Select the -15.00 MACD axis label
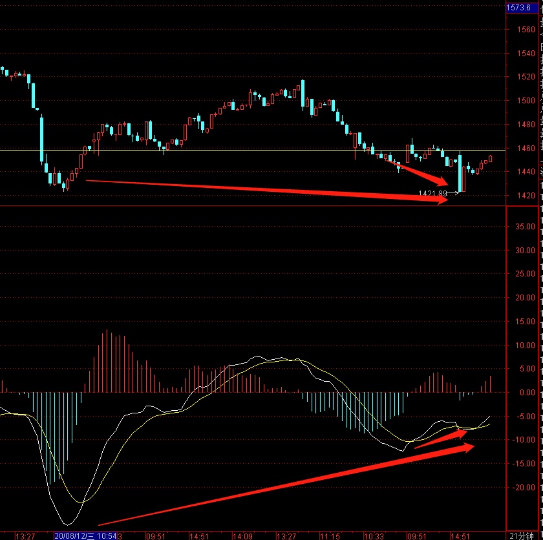Screen dimensions: 543x540 (x=524, y=464)
